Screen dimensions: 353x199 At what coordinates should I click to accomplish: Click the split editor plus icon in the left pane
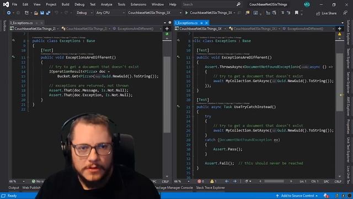(167, 29)
